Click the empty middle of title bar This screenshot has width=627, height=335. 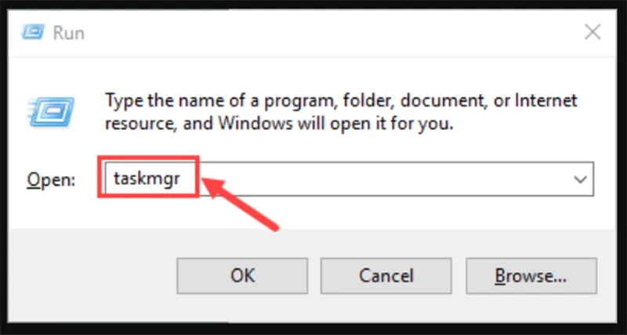pos(313,33)
